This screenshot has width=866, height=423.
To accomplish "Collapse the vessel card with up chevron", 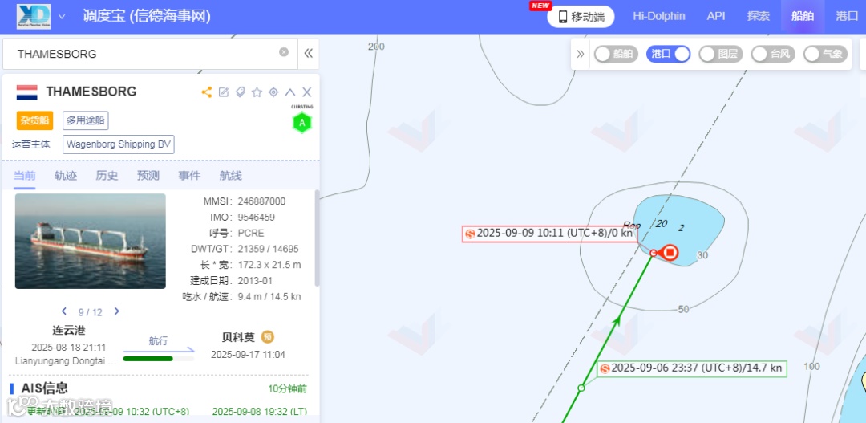I will click(x=290, y=92).
